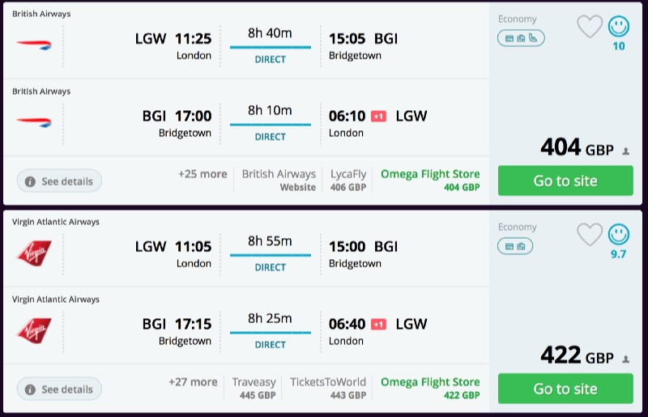Go to site for the 422 GBP deal
This screenshot has width=648, height=417.
click(x=565, y=389)
